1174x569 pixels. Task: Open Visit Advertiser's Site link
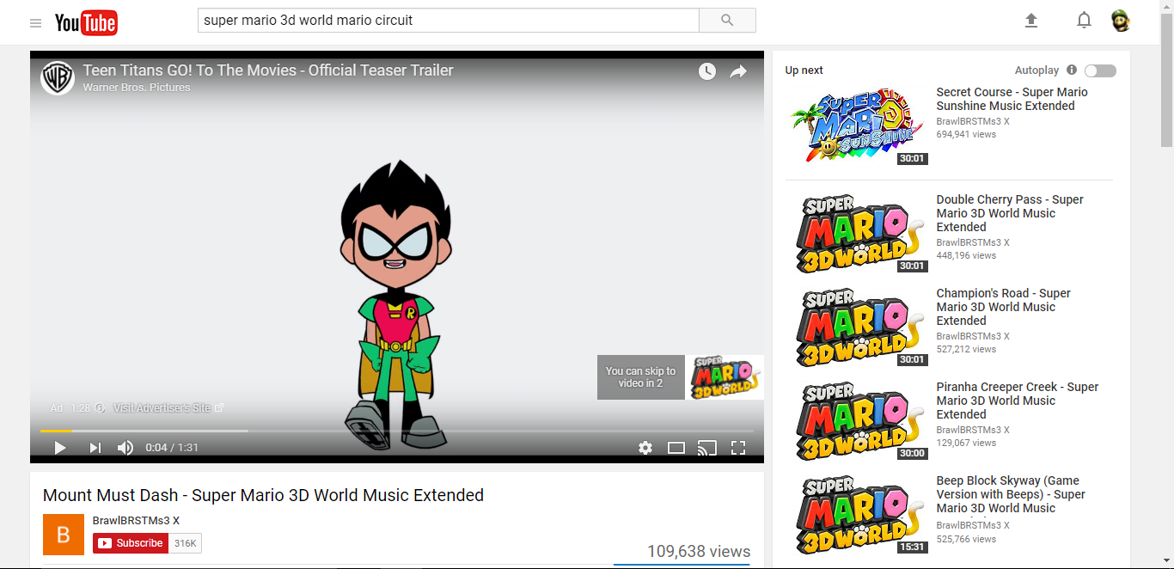pyautogui.click(x=168, y=408)
